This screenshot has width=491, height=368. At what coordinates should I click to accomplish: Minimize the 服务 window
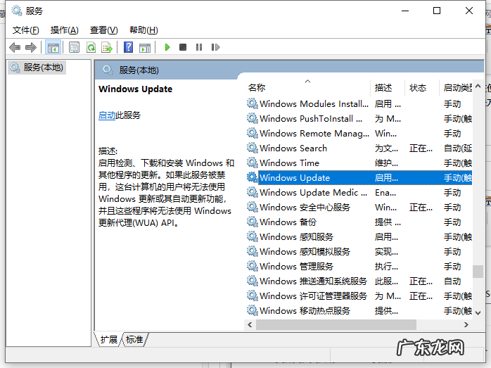[x=405, y=11]
